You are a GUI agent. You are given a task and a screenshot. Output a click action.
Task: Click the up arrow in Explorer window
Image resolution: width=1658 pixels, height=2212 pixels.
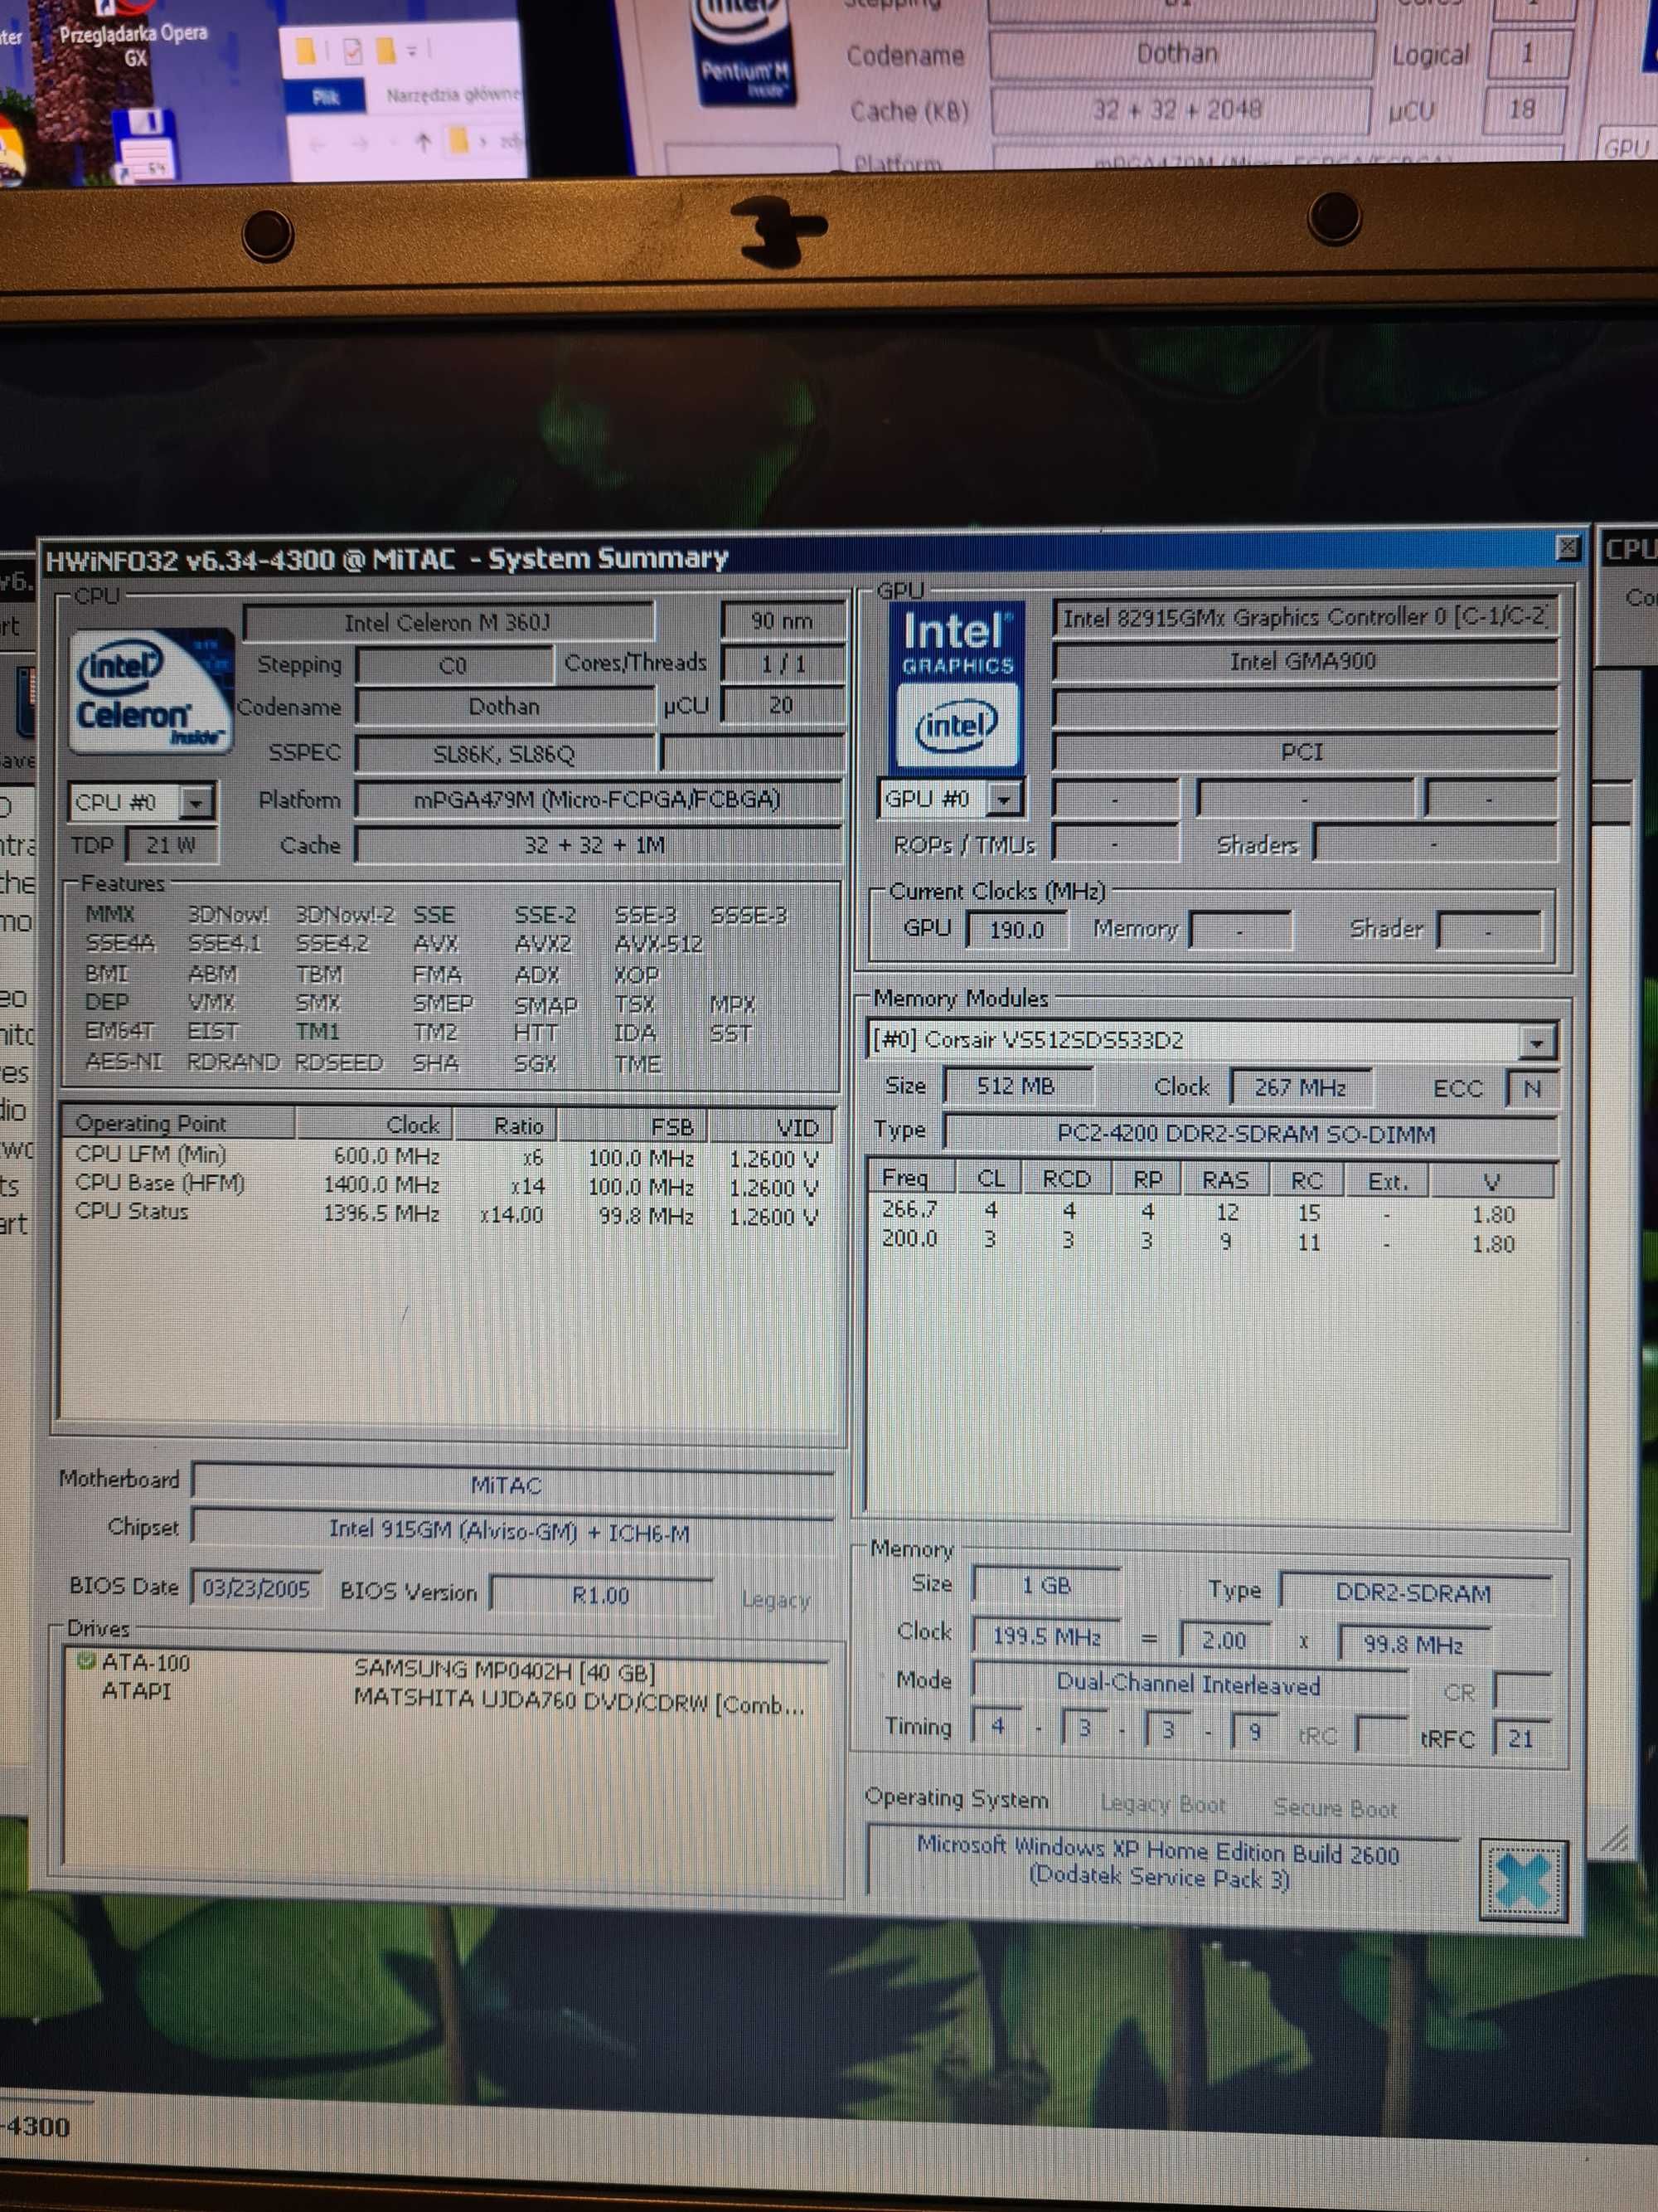[x=422, y=143]
